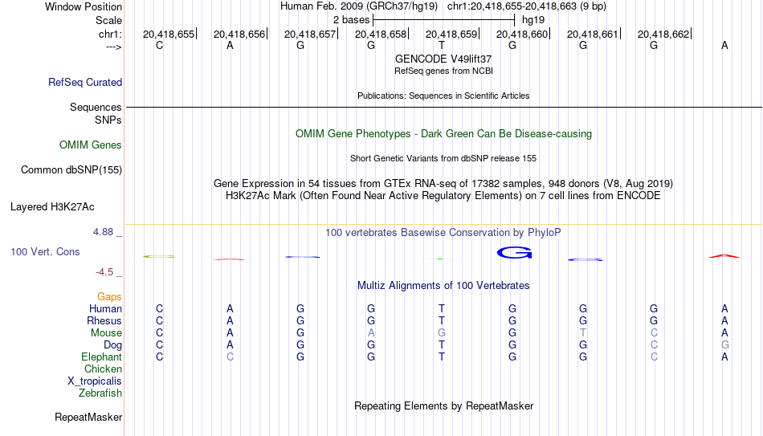The height and width of the screenshot is (436, 763).
Task: Click the hg19 label beside scale bar
Action: [x=533, y=20]
